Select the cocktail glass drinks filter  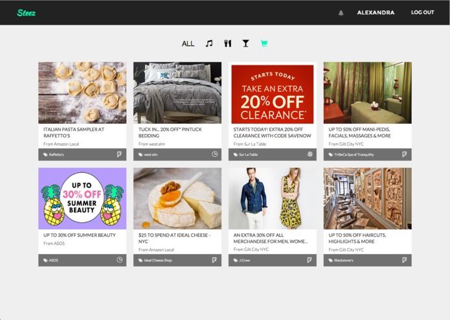tap(245, 43)
